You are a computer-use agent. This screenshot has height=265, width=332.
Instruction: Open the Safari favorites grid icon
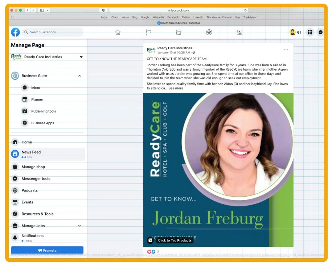pos(12,17)
